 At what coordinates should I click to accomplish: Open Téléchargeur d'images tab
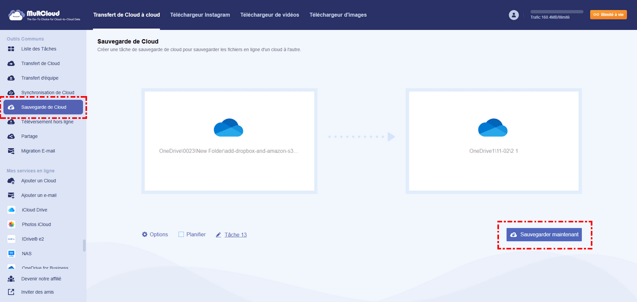pos(338,15)
